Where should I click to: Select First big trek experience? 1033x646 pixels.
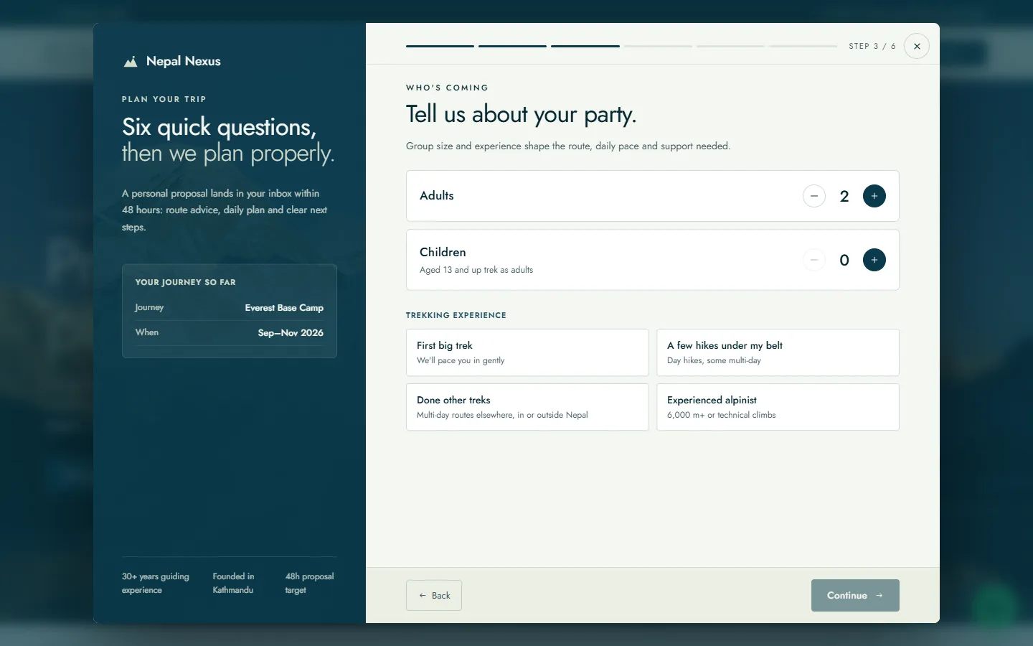coord(527,352)
